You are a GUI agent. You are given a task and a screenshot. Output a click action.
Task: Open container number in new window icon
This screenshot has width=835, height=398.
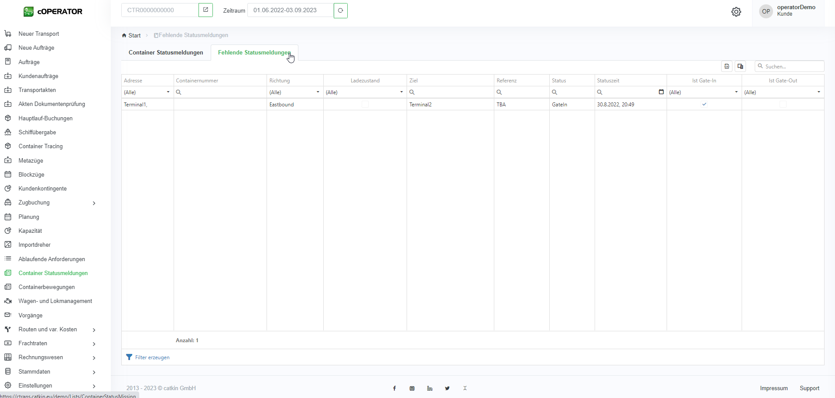205,10
